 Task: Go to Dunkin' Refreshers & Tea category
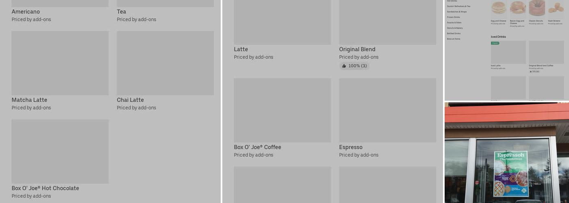(458, 6)
